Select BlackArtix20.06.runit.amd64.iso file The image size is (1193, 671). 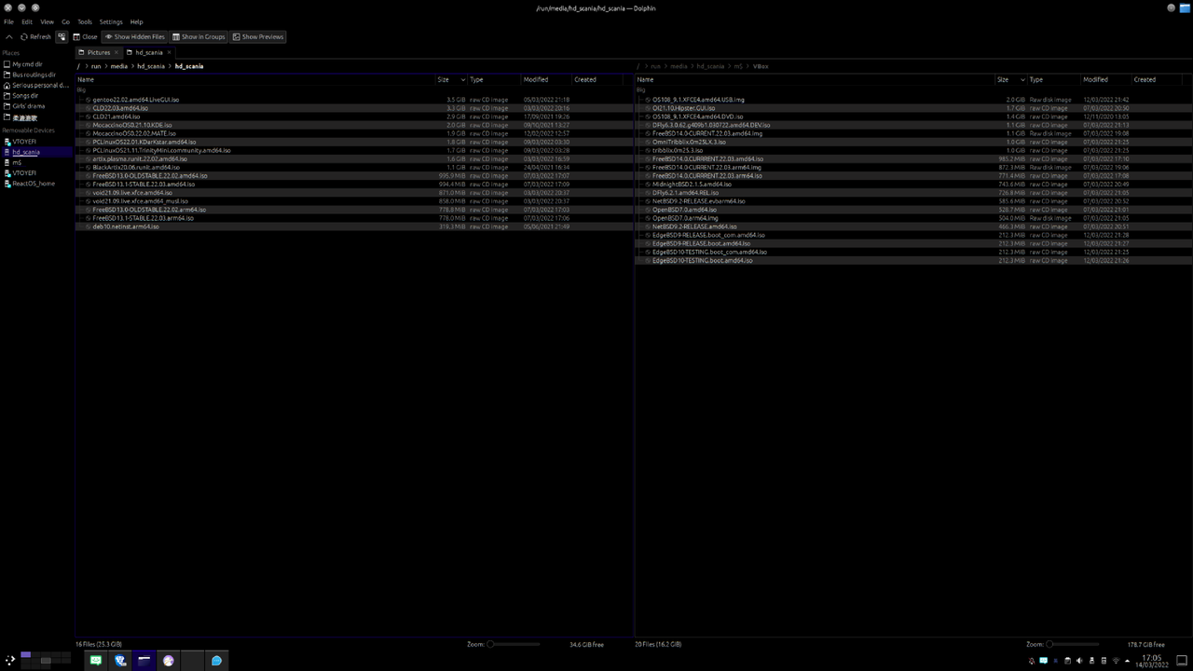tap(136, 167)
